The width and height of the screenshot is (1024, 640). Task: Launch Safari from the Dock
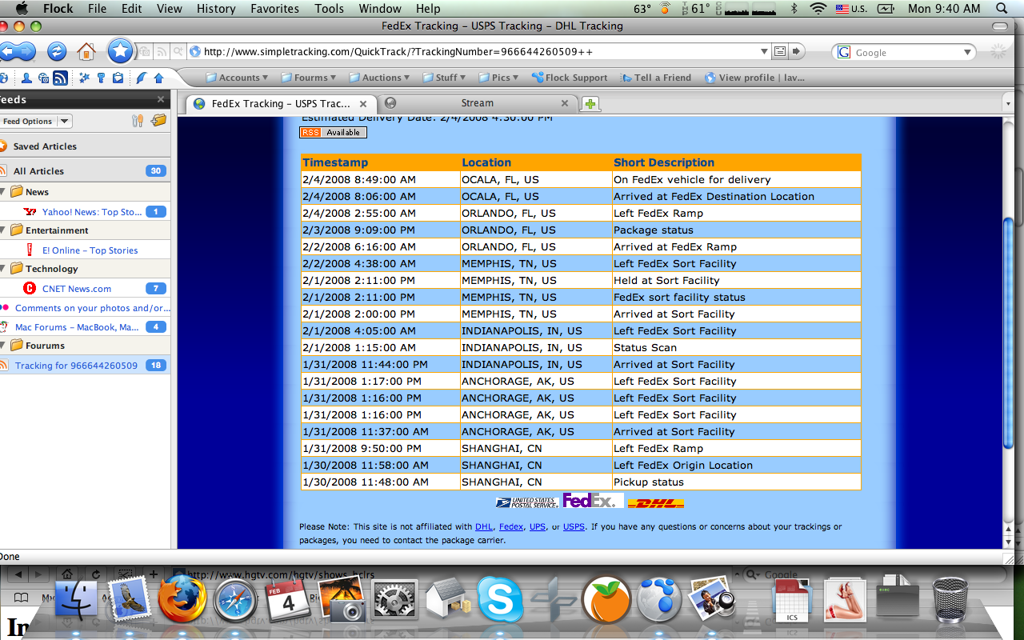(235, 600)
